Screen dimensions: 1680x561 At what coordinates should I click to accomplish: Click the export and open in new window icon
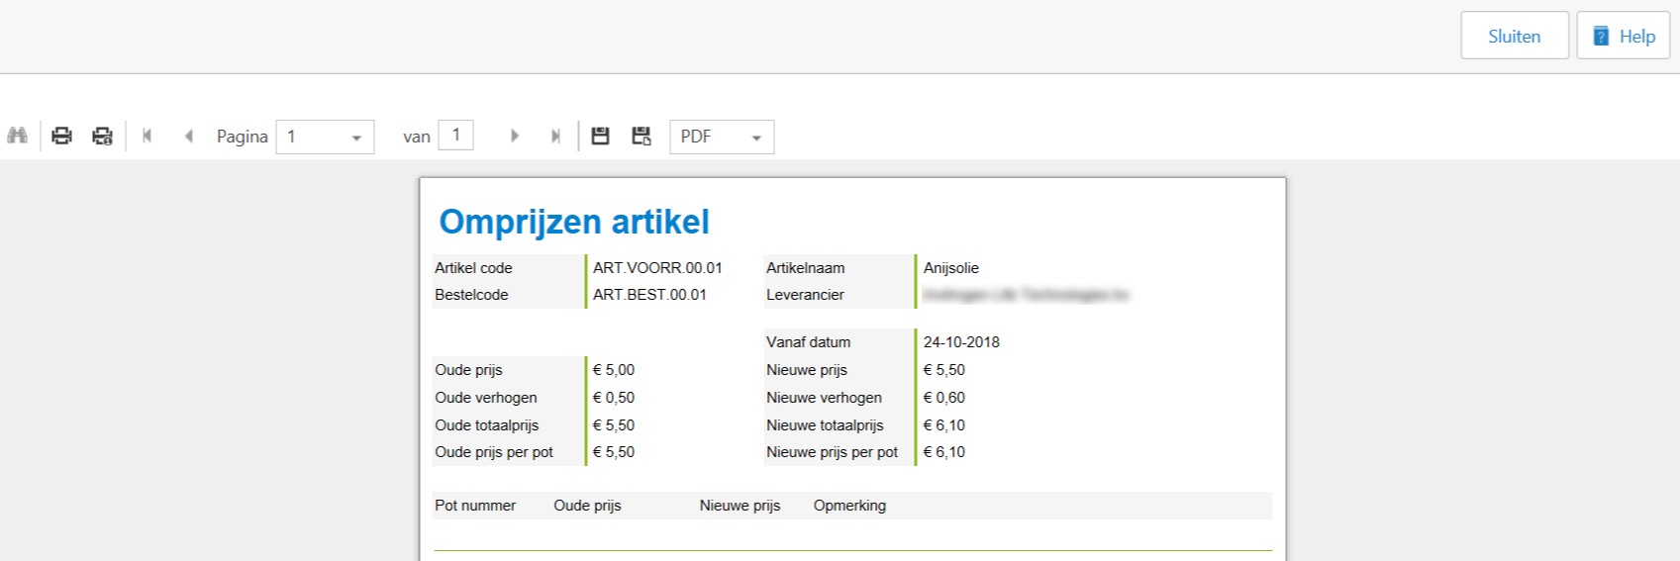pos(642,136)
